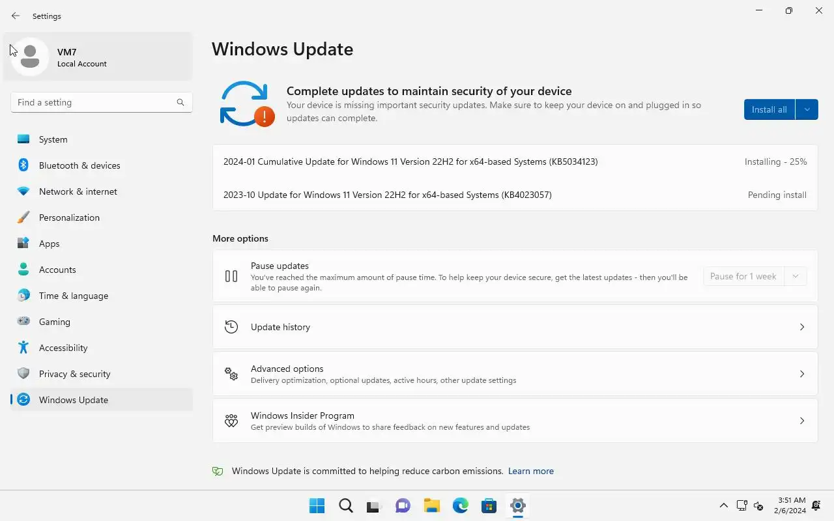Open the notification bell in the system tray
This screenshot has height=521, width=834.
point(816,505)
